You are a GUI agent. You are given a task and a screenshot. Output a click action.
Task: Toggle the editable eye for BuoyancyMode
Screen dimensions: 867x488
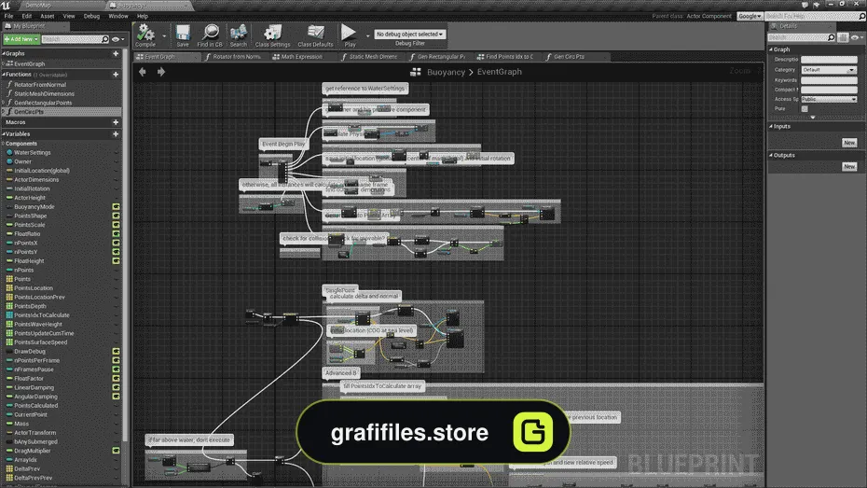click(117, 207)
